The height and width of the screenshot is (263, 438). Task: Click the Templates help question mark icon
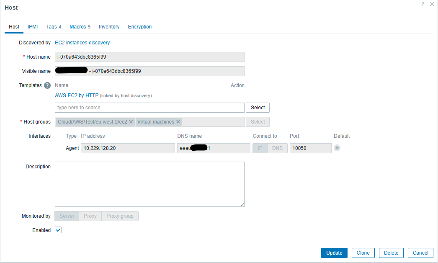47,85
